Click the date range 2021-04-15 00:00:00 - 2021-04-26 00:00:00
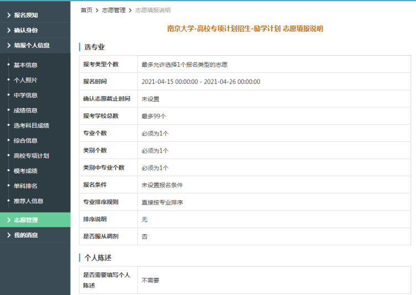The height and width of the screenshot is (295, 416). point(201,82)
